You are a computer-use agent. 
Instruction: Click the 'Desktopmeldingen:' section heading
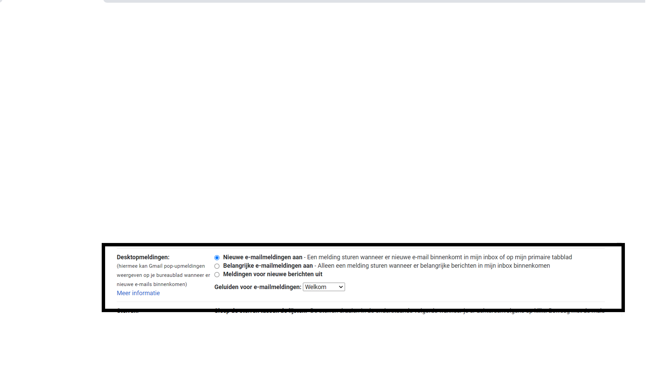143,257
